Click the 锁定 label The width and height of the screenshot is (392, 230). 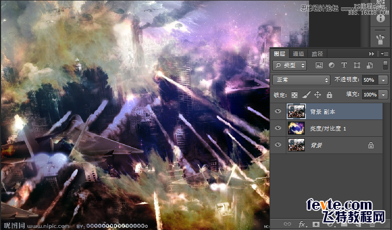[x=280, y=95]
